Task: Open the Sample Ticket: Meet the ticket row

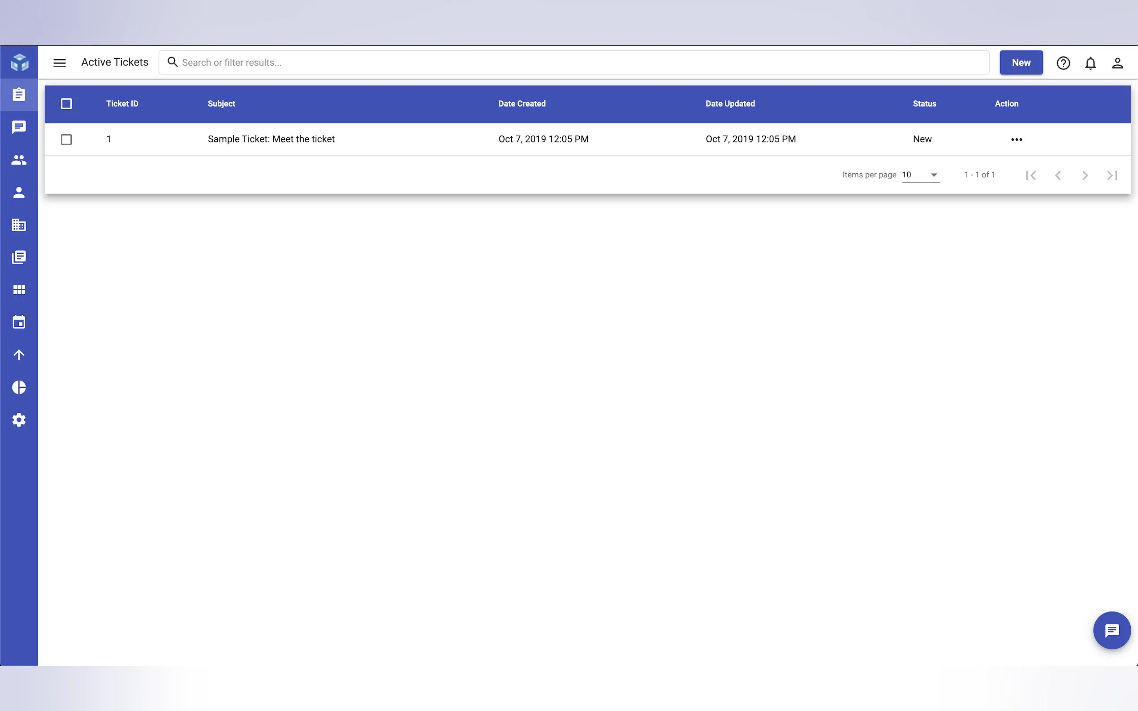Action: 271,139
